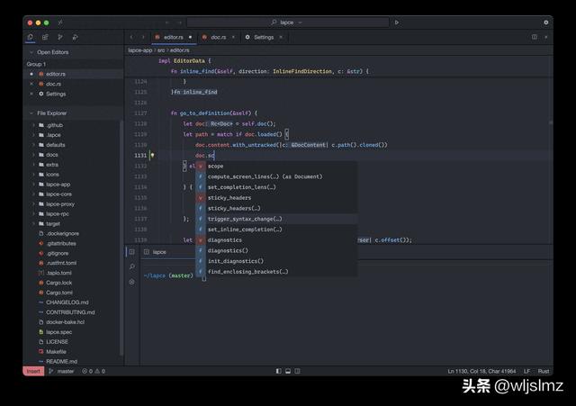Select editor.rs in Open Editors list
The width and height of the screenshot is (576, 406).
pyautogui.click(x=74, y=74)
